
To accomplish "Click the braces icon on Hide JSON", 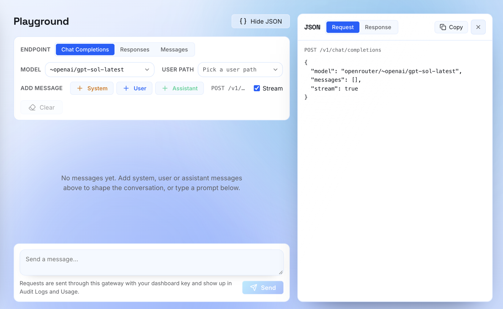I will [243, 21].
